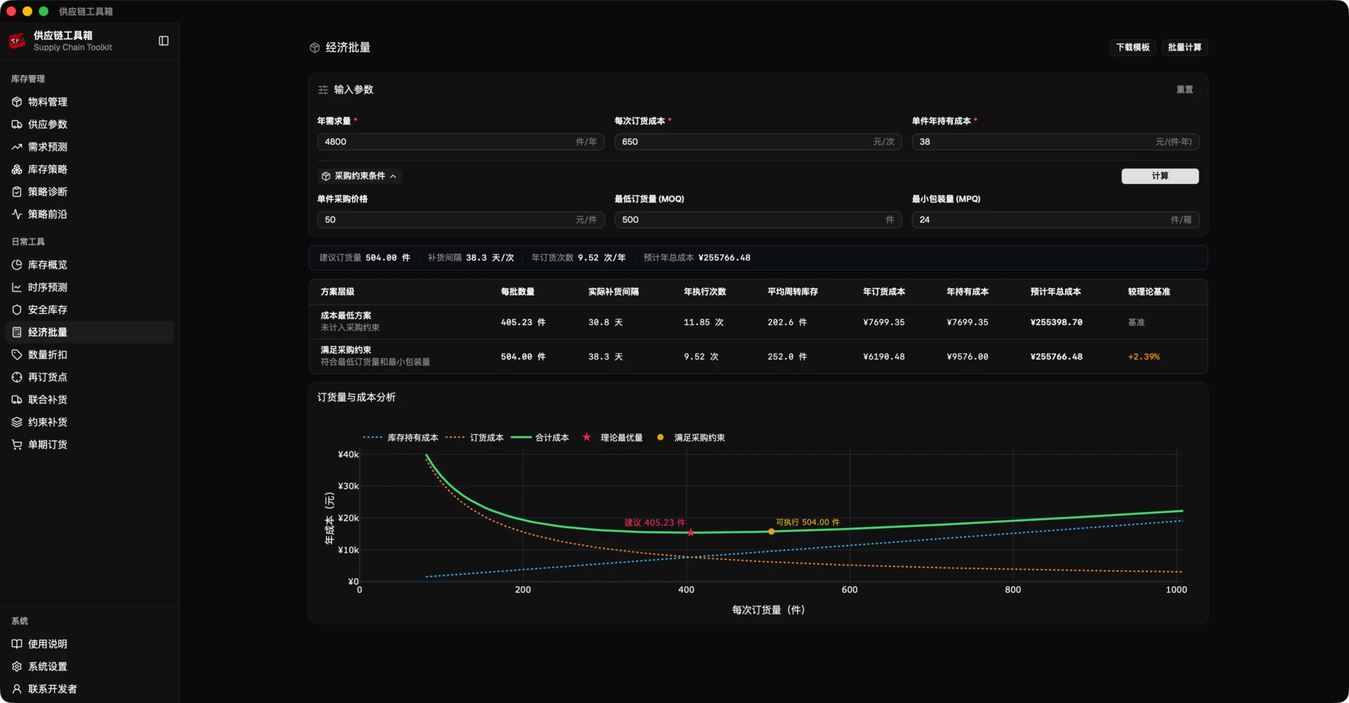
Task: Click the 安全库存 shield icon
Action: pyautogui.click(x=17, y=310)
